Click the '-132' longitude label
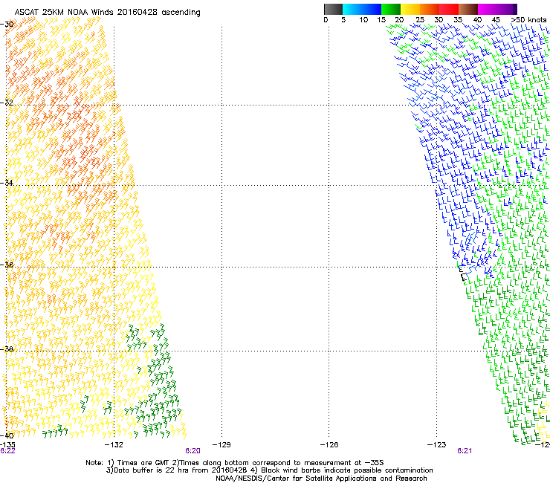The width and height of the screenshot is (550, 483). pyautogui.click(x=114, y=445)
